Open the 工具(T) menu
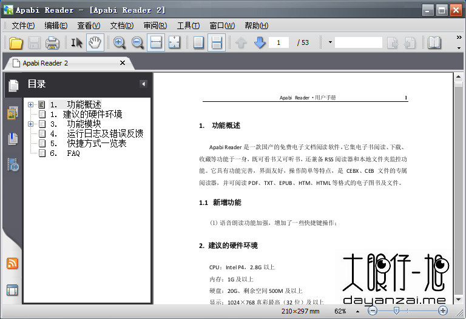 point(188,26)
